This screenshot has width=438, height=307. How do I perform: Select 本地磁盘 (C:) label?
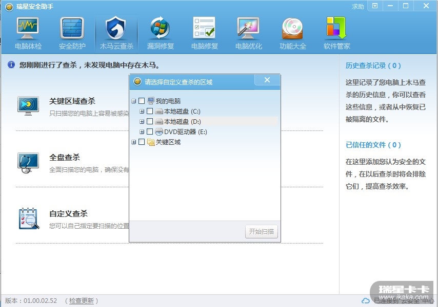click(x=182, y=112)
